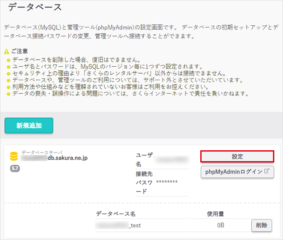Delete the _test database with 削除
The height and width of the screenshot is (240, 283).
tap(261, 226)
